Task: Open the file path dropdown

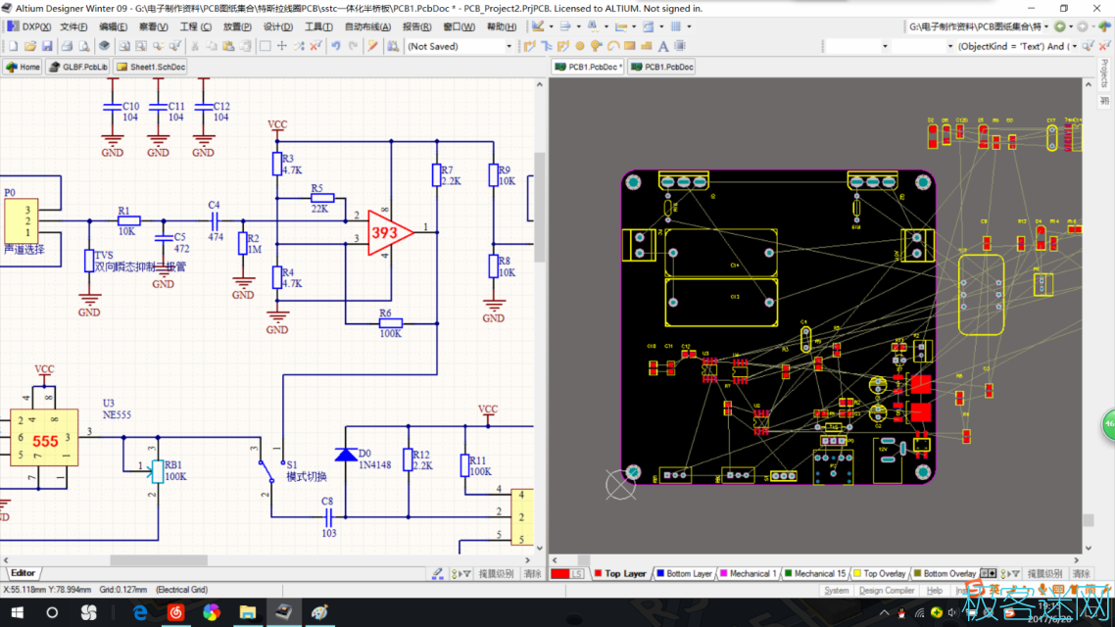Action: [x=1045, y=26]
